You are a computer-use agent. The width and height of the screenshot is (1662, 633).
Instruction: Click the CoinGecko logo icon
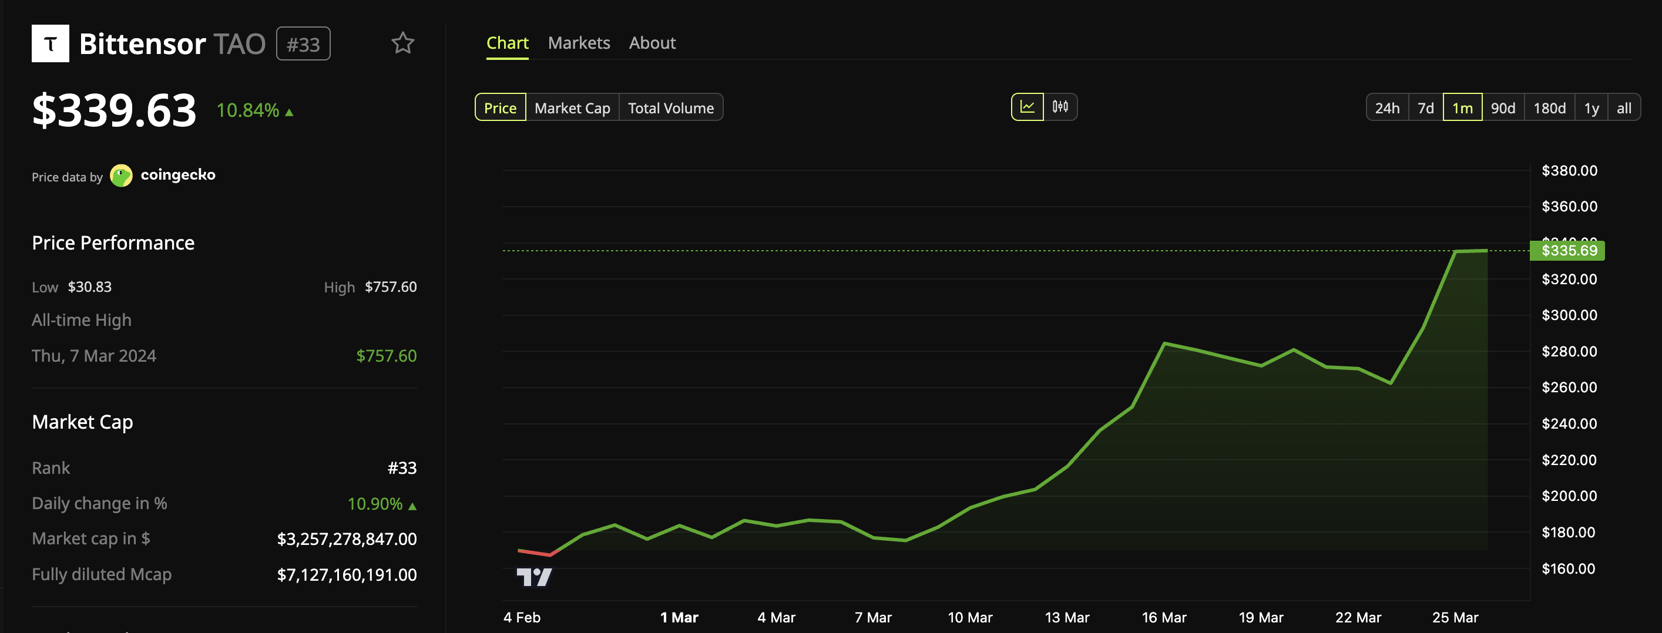[x=121, y=176]
